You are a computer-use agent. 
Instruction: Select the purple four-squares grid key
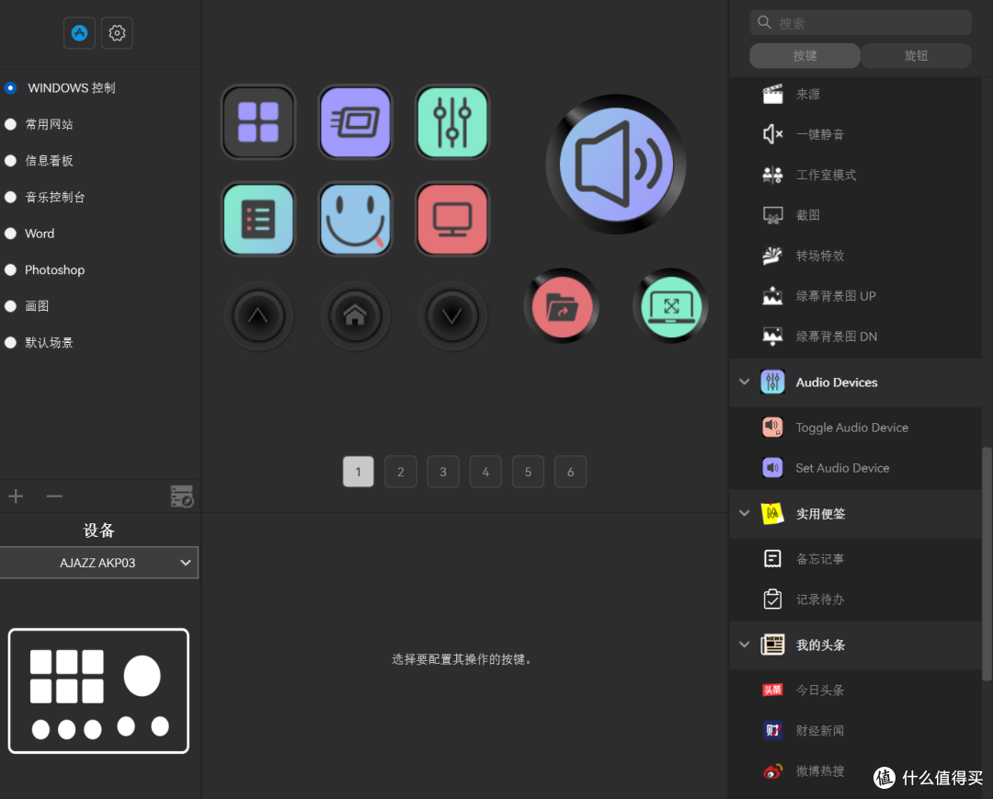258,122
